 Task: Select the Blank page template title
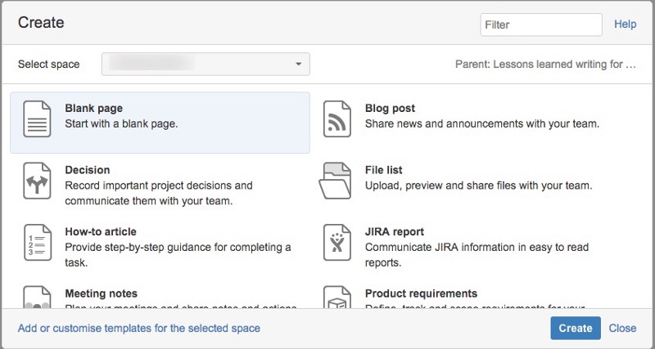click(94, 108)
